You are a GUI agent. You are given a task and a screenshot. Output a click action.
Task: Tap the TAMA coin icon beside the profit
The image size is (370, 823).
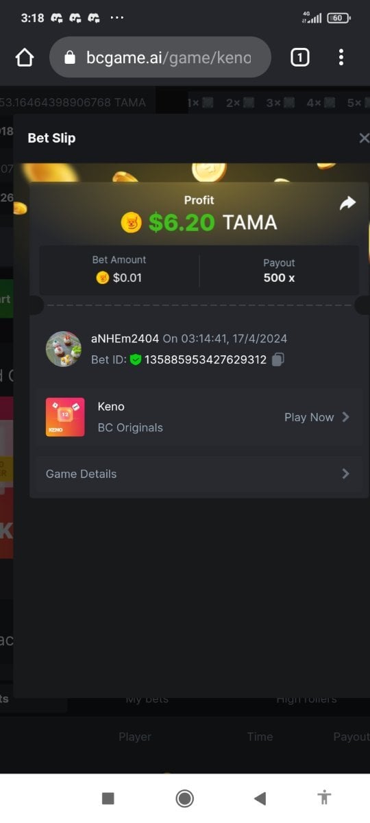[x=131, y=222]
